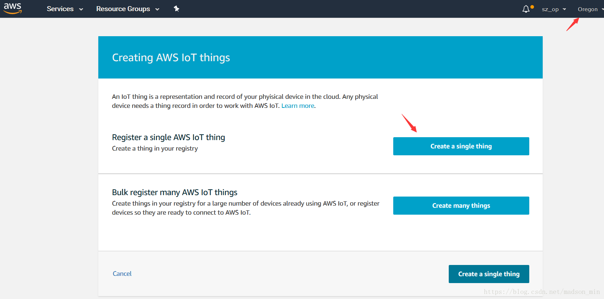The height and width of the screenshot is (299, 604).
Task: Click Create a single thing in register section
Action: (x=461, y=146)
